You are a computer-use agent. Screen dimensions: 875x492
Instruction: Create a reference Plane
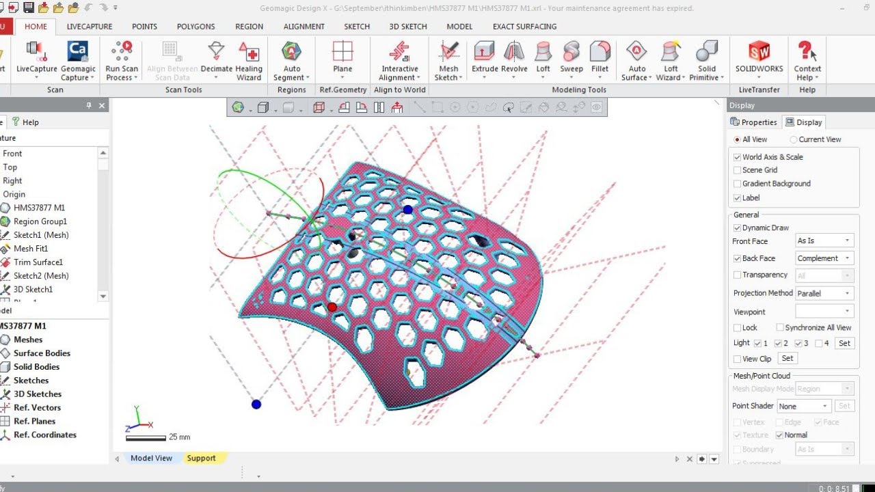[342, 57]
